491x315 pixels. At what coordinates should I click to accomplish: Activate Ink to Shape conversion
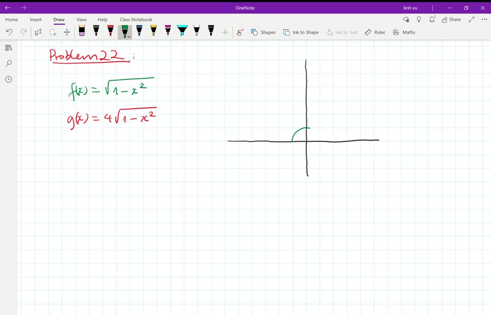301,32
